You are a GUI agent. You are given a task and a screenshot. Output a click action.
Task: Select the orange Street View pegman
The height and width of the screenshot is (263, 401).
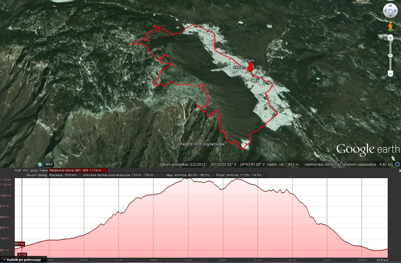pos(390,26)
